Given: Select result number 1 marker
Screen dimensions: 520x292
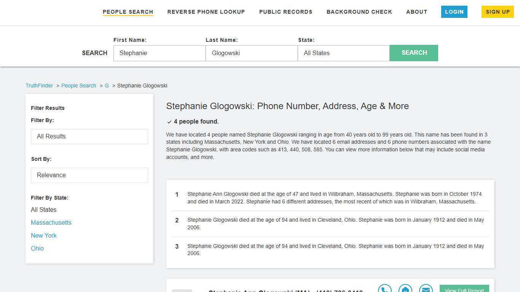Looking at the screenshot, I should pyautogui.click(x=177, y=194).
